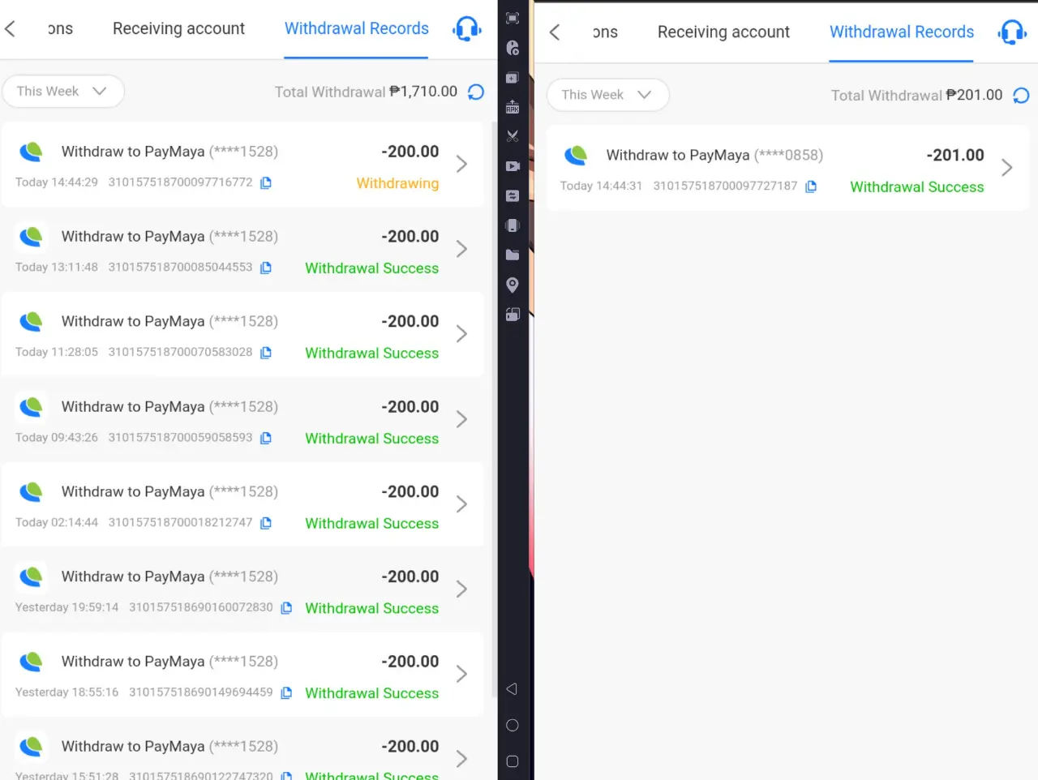Image resolution: width=1038 pixels, height=780 pixels.
Task: Click the Yesterday 19:59:14 timestamp
Action: (66, 608)
